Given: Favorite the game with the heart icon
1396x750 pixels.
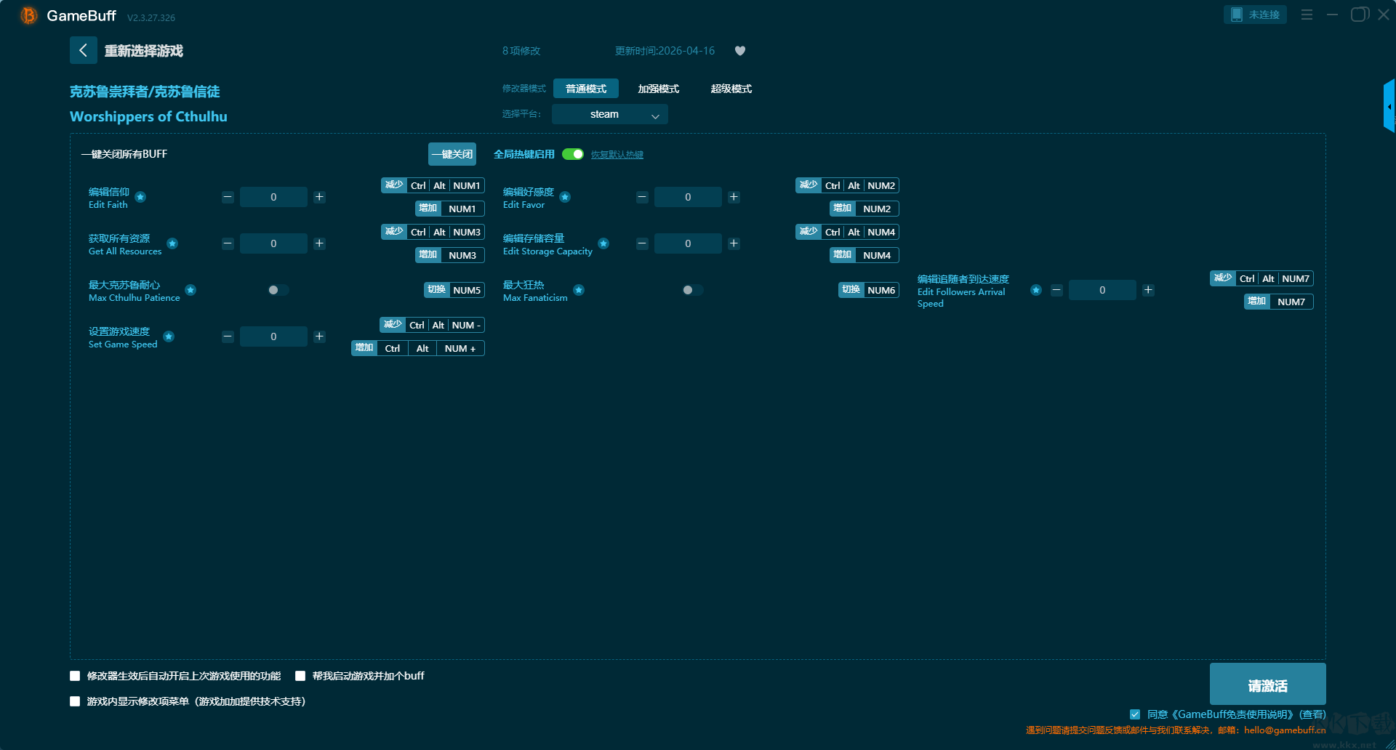Looking at the screenshot, I should 740,51.
